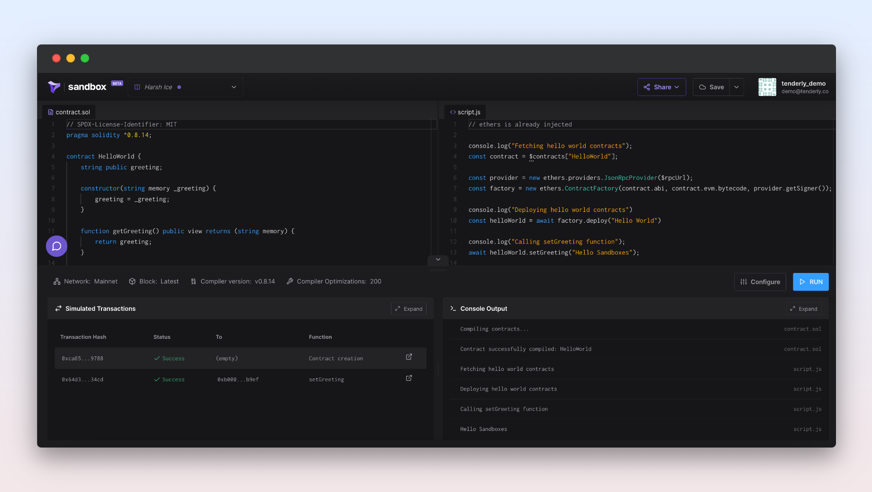Collapse the editor panel with chevron
Viewport: 872px width, 492px height.
coord(438,260)
